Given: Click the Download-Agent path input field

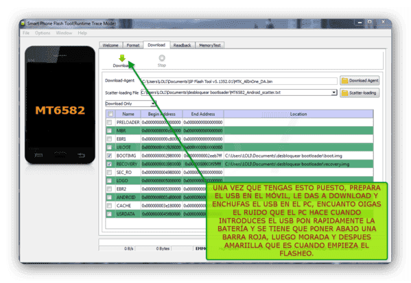Looking at the screenshot, I should 239,82.
